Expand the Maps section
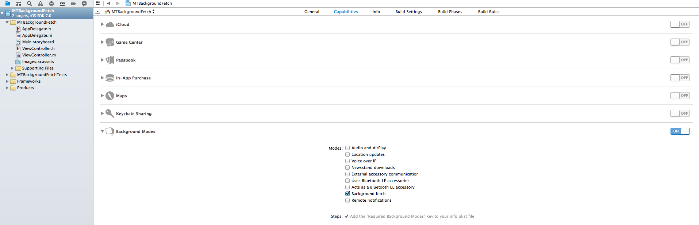Viewport: 699px width, 225px height. (102, 96)
